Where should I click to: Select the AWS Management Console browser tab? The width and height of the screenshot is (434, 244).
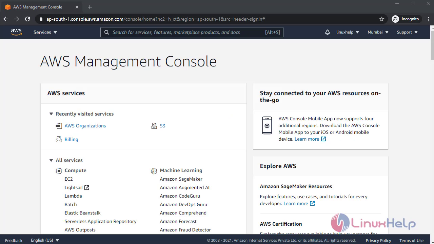click(42, 7)
